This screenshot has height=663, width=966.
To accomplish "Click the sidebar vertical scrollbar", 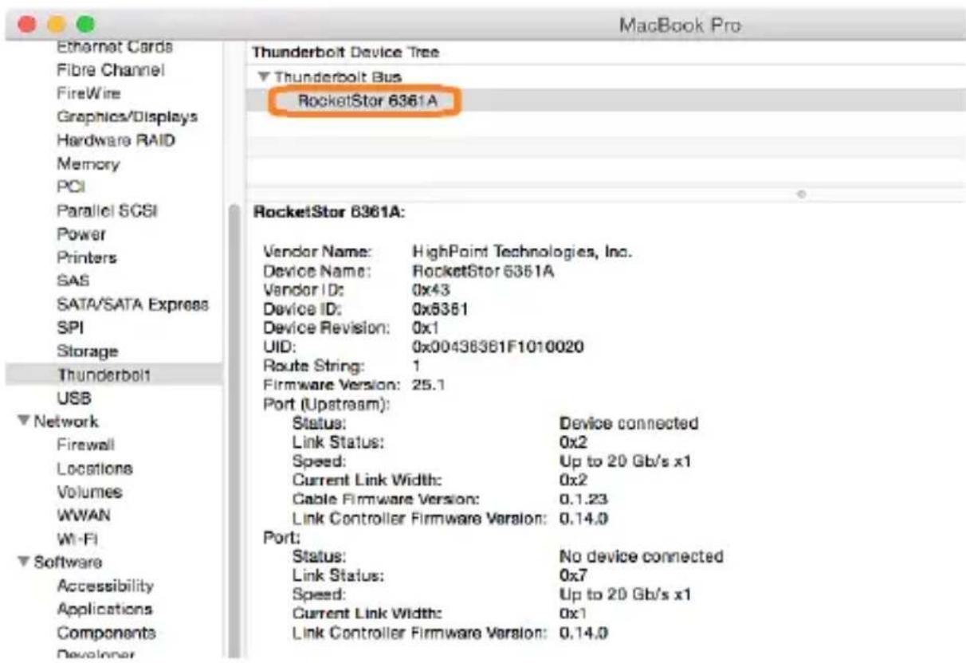I will click(234, 430).
